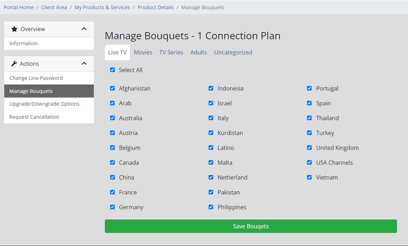
Task: Click the wrench icon beside Actions
Action: click(x=14, y=64)
